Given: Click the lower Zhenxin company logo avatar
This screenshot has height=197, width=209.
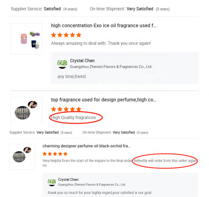Looking at the screenshot, I should coord(52,182).
